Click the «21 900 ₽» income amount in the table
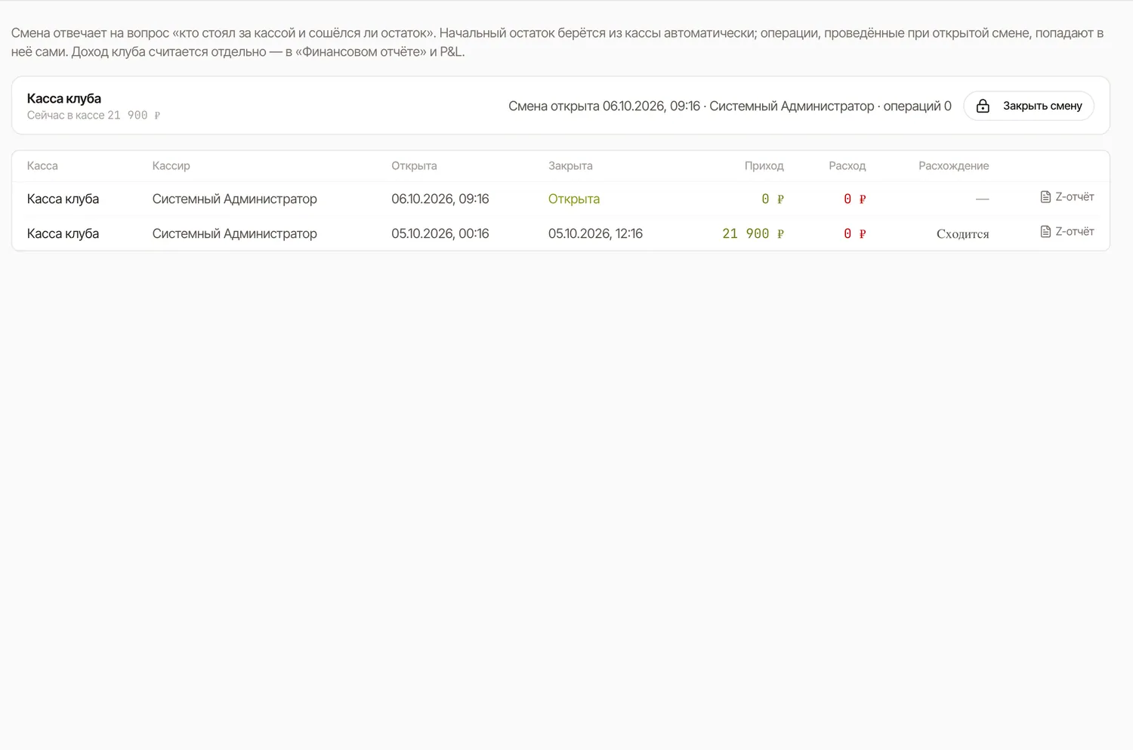 (753, 234)
